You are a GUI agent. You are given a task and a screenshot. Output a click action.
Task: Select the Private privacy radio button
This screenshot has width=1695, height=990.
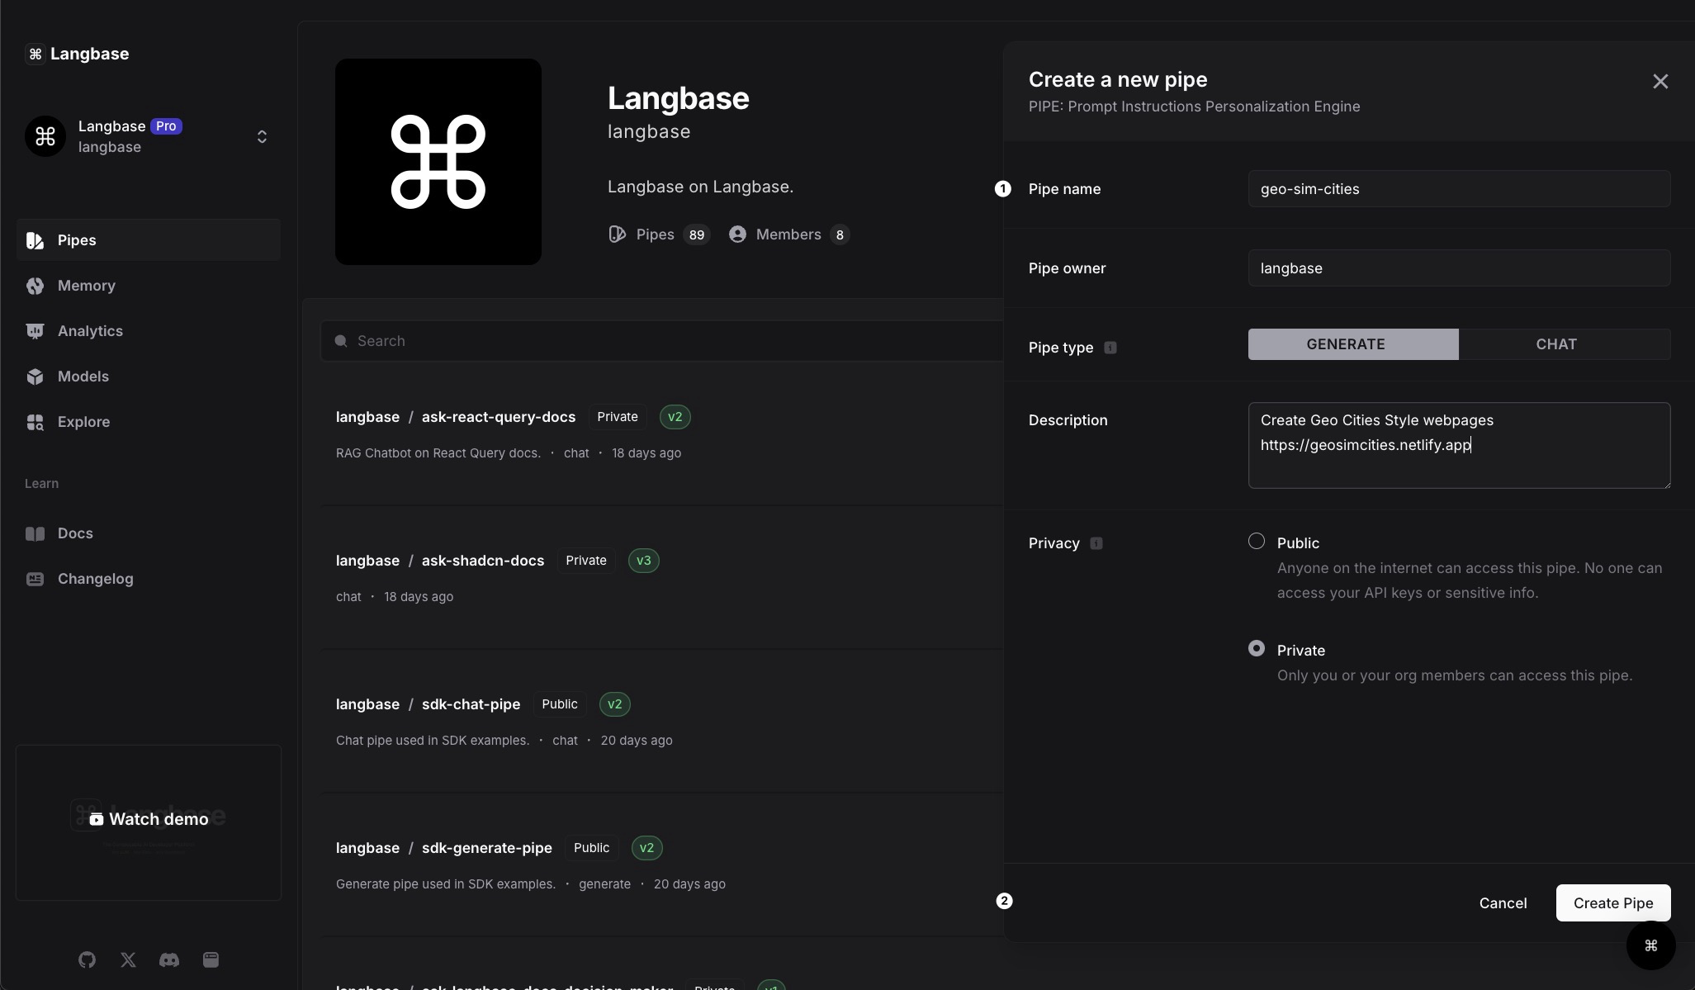pyautogui.click(x=1256, y=649)
